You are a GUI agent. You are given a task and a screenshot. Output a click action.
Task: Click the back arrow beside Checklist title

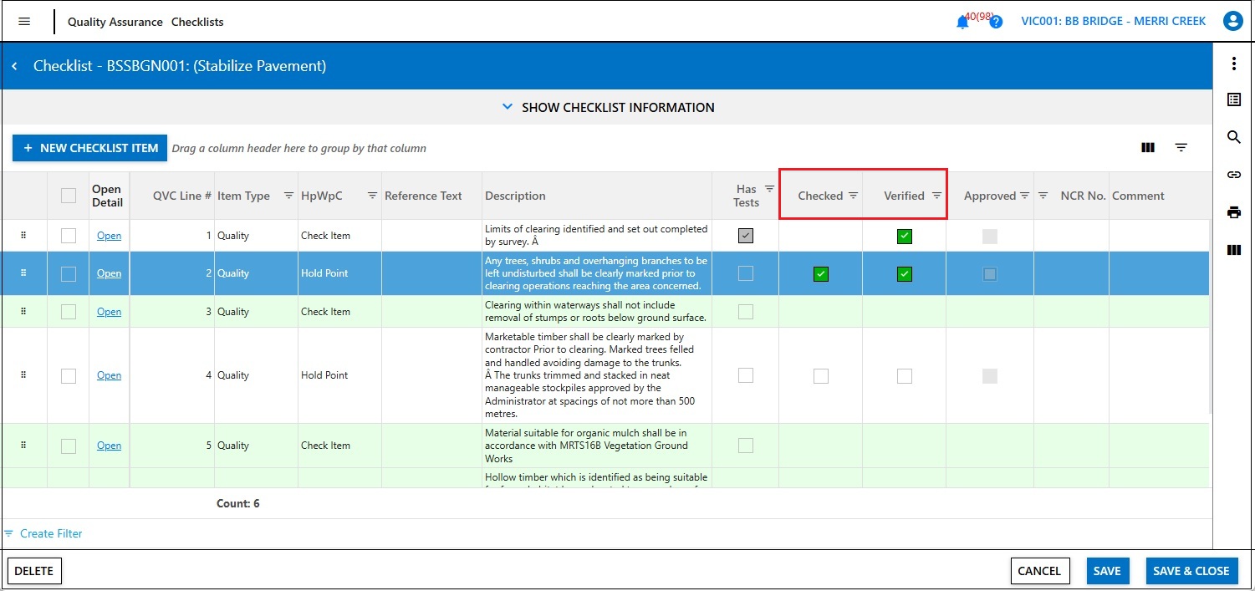(15, 66)
